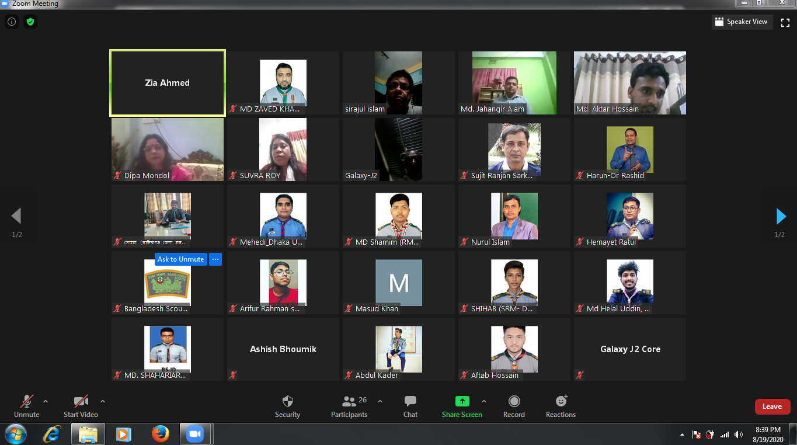Screen dimensions: 797x445
Task: Leave the meeting
Action: click(x=772, y=406)
